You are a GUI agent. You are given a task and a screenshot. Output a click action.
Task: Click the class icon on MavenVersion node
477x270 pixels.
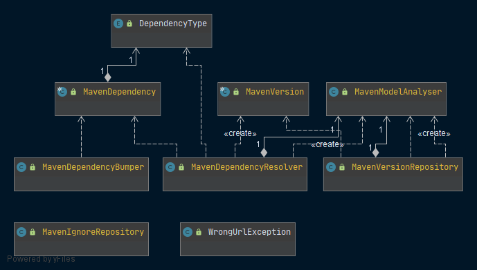coord(225,92)
